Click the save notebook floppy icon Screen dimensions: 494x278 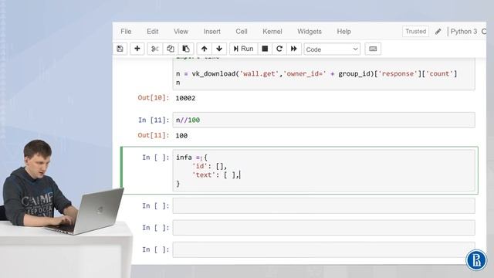click(120, 49)
